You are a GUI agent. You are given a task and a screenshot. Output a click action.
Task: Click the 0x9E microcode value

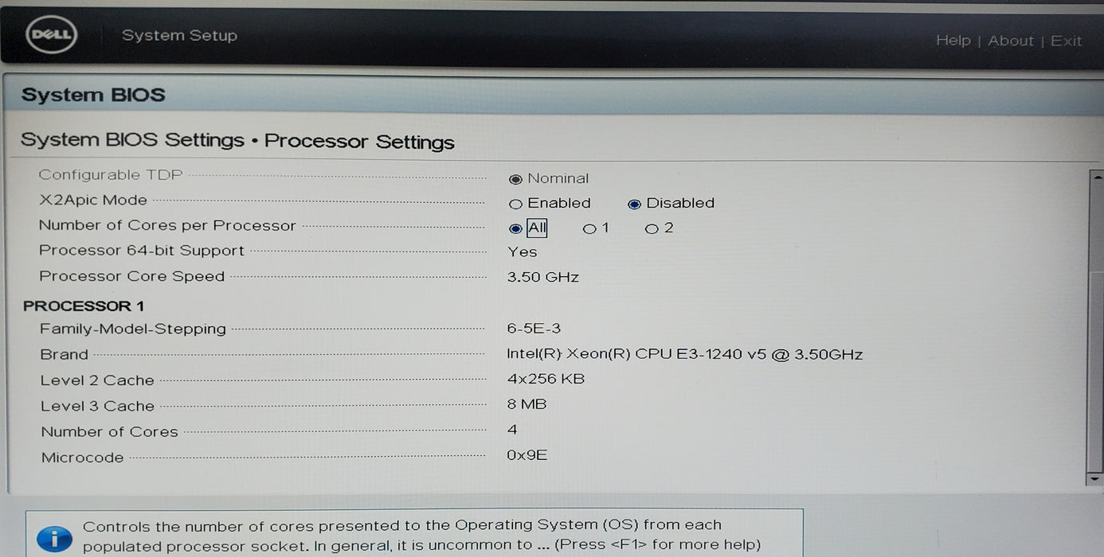pyautogui.click(x=527, y=456)
